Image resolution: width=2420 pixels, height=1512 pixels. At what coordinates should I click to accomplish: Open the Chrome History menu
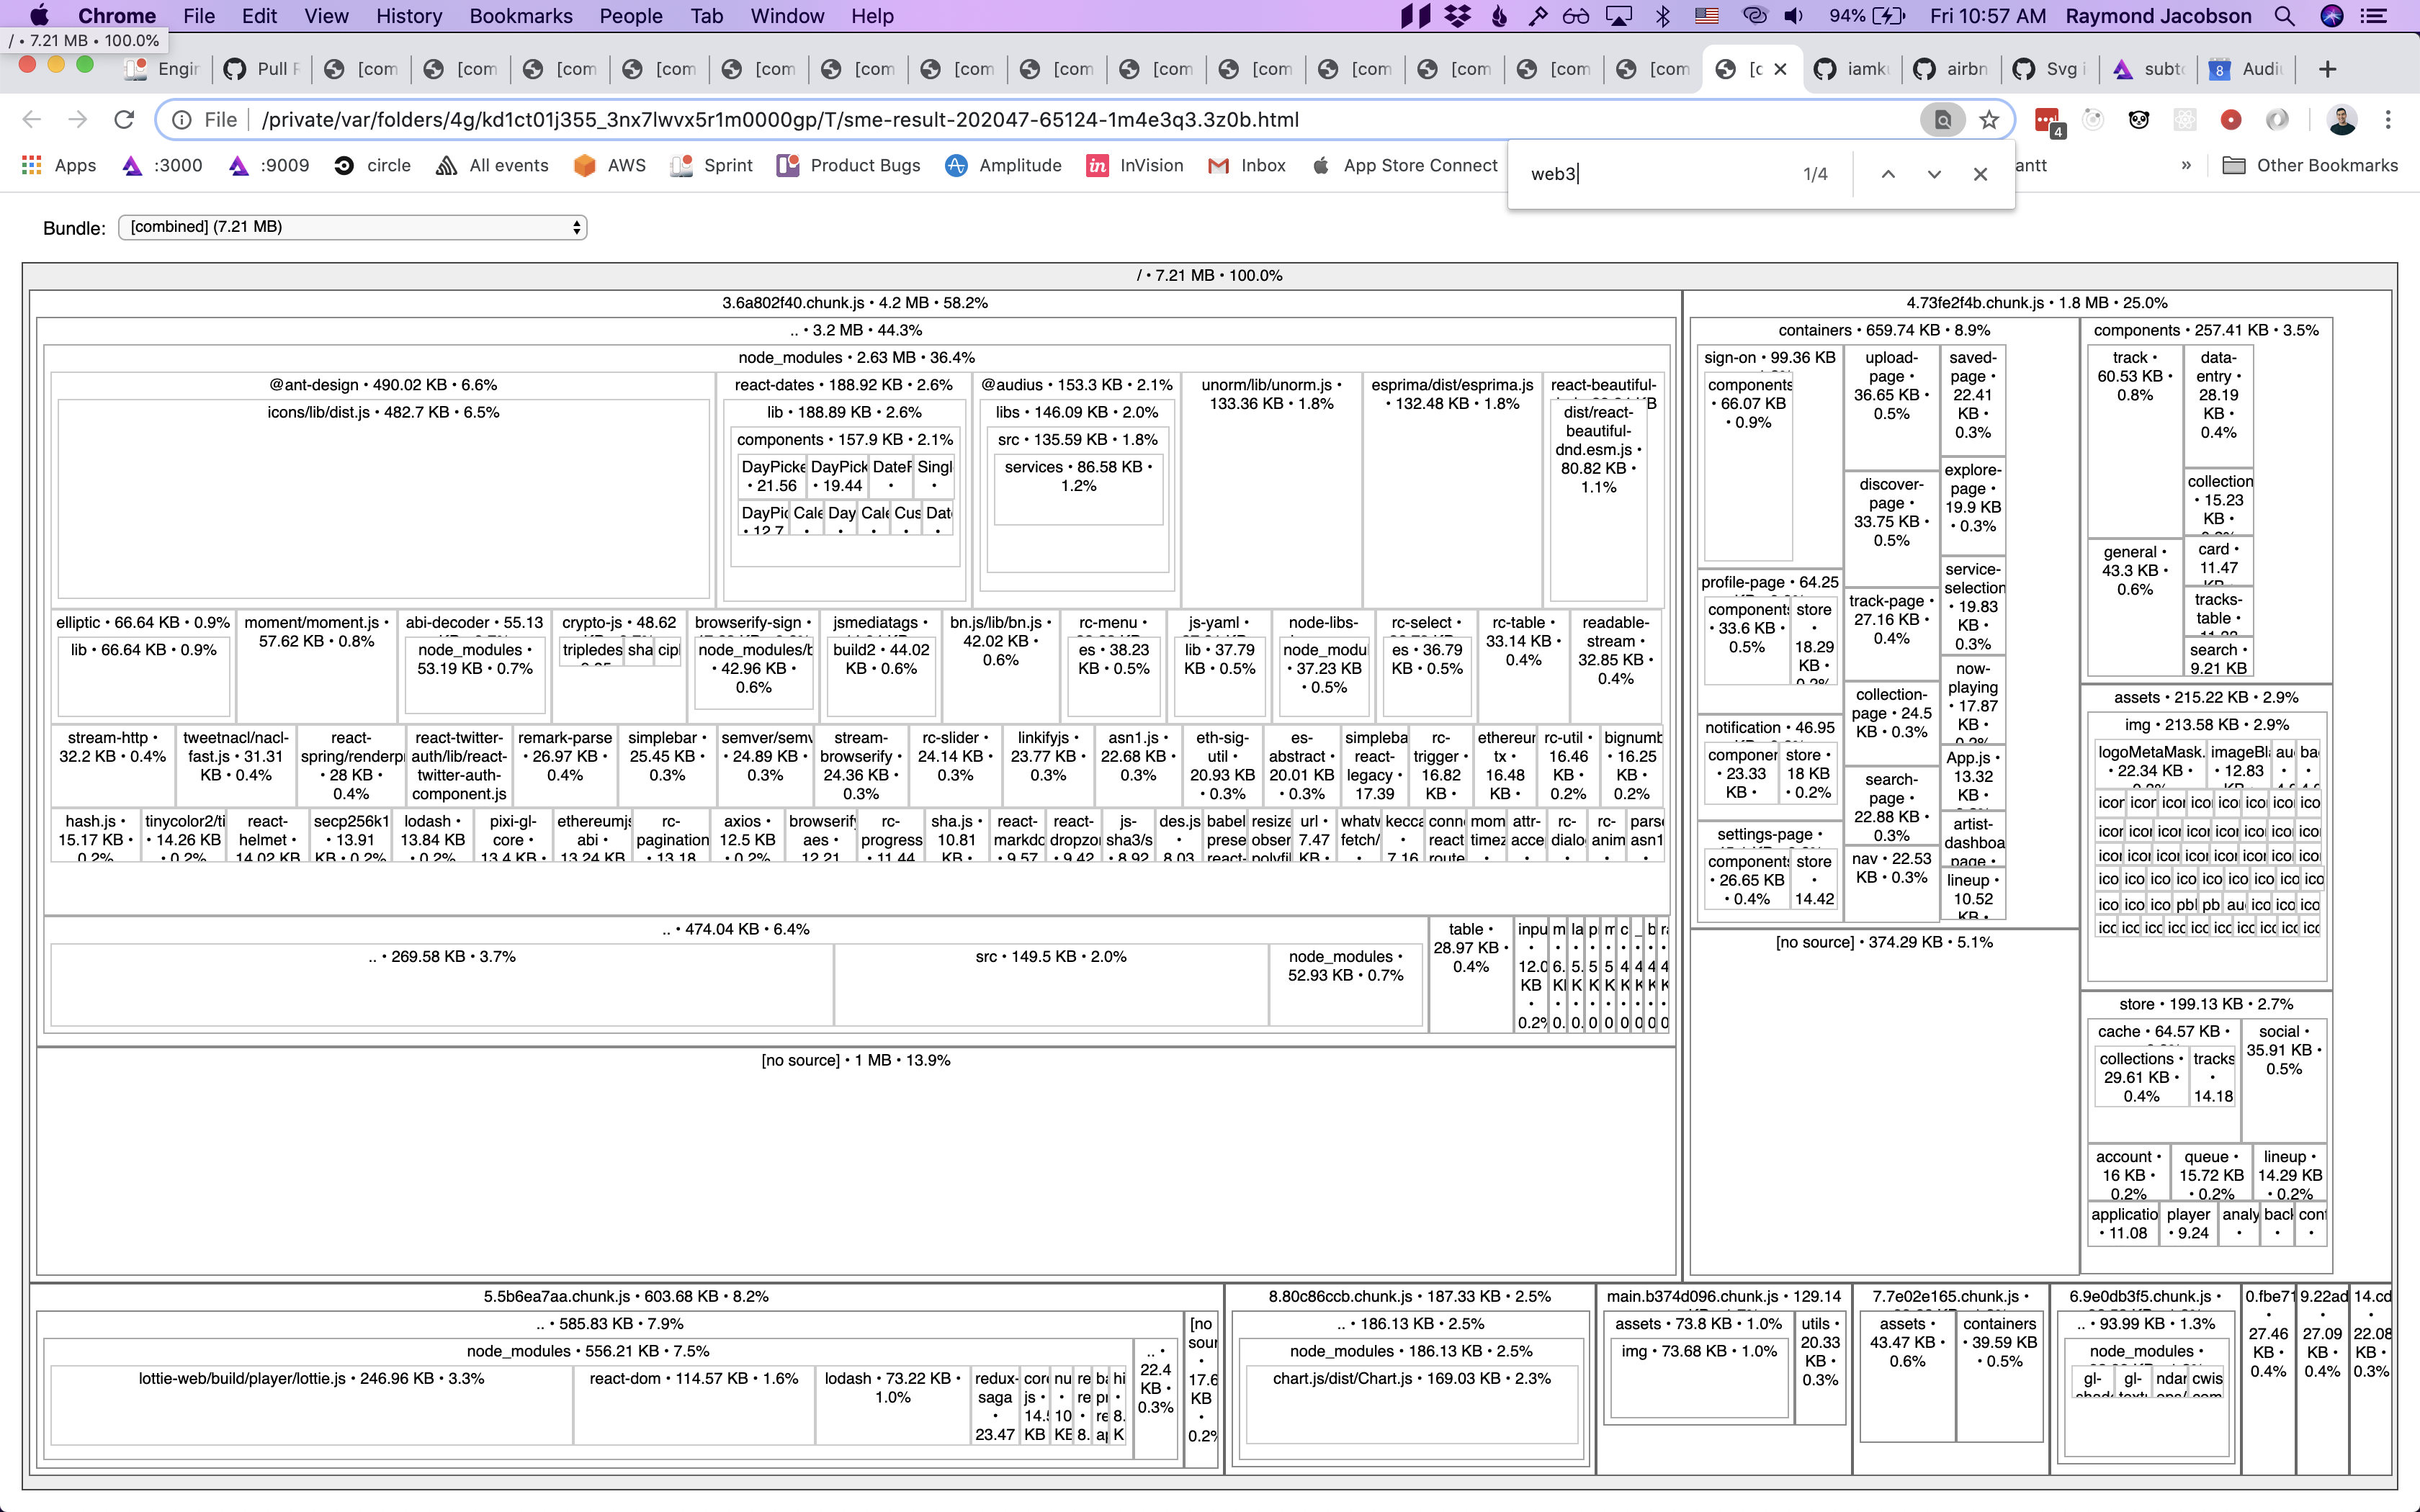pyautogui.click(x=408, y=16)
